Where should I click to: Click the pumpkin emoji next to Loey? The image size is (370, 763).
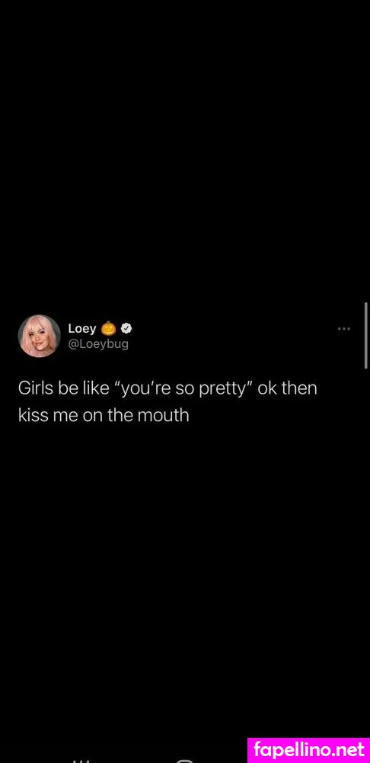click(x=108, y=329)
